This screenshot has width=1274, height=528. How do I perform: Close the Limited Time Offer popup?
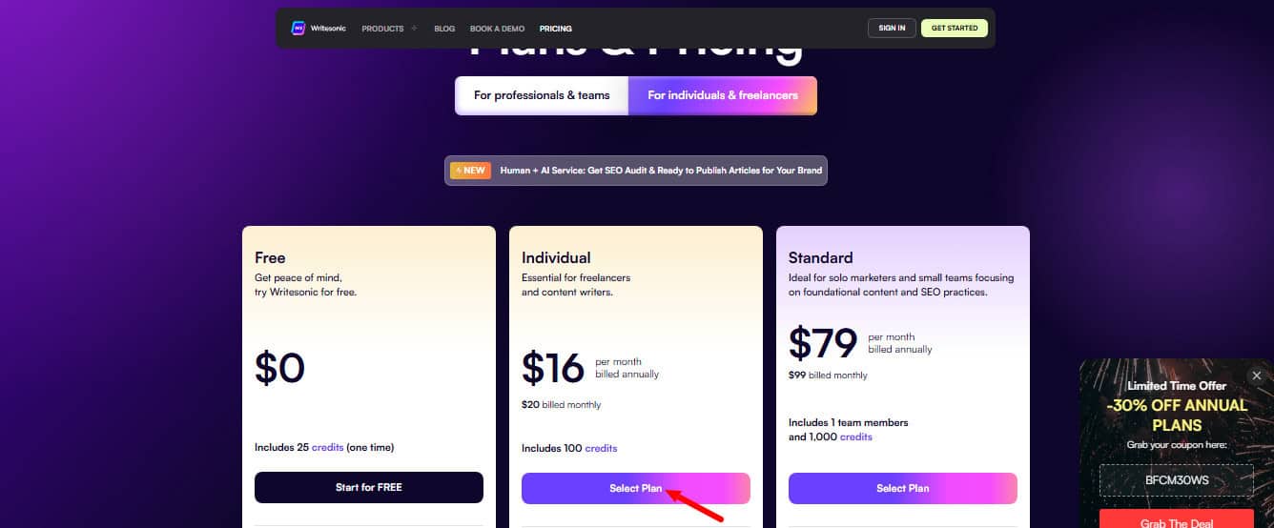pyautogui.click(x=1256, y=376)
